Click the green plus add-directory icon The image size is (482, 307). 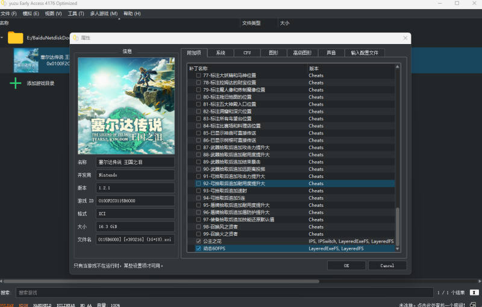click(16, 83)
